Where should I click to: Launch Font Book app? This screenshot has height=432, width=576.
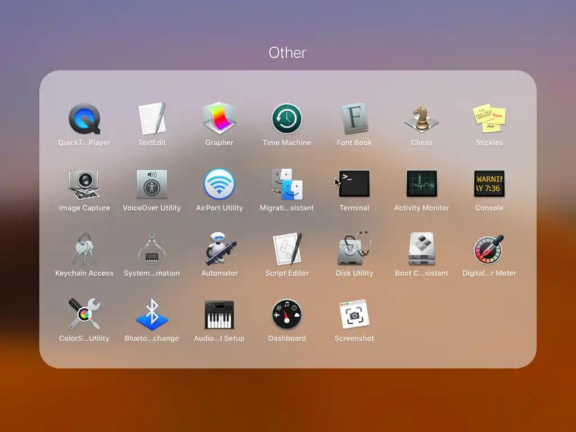pyautogui.click(x=354, y=118)
